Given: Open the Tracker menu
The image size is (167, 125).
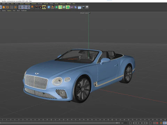Looking at the screenshot, I should click(51, 4).
